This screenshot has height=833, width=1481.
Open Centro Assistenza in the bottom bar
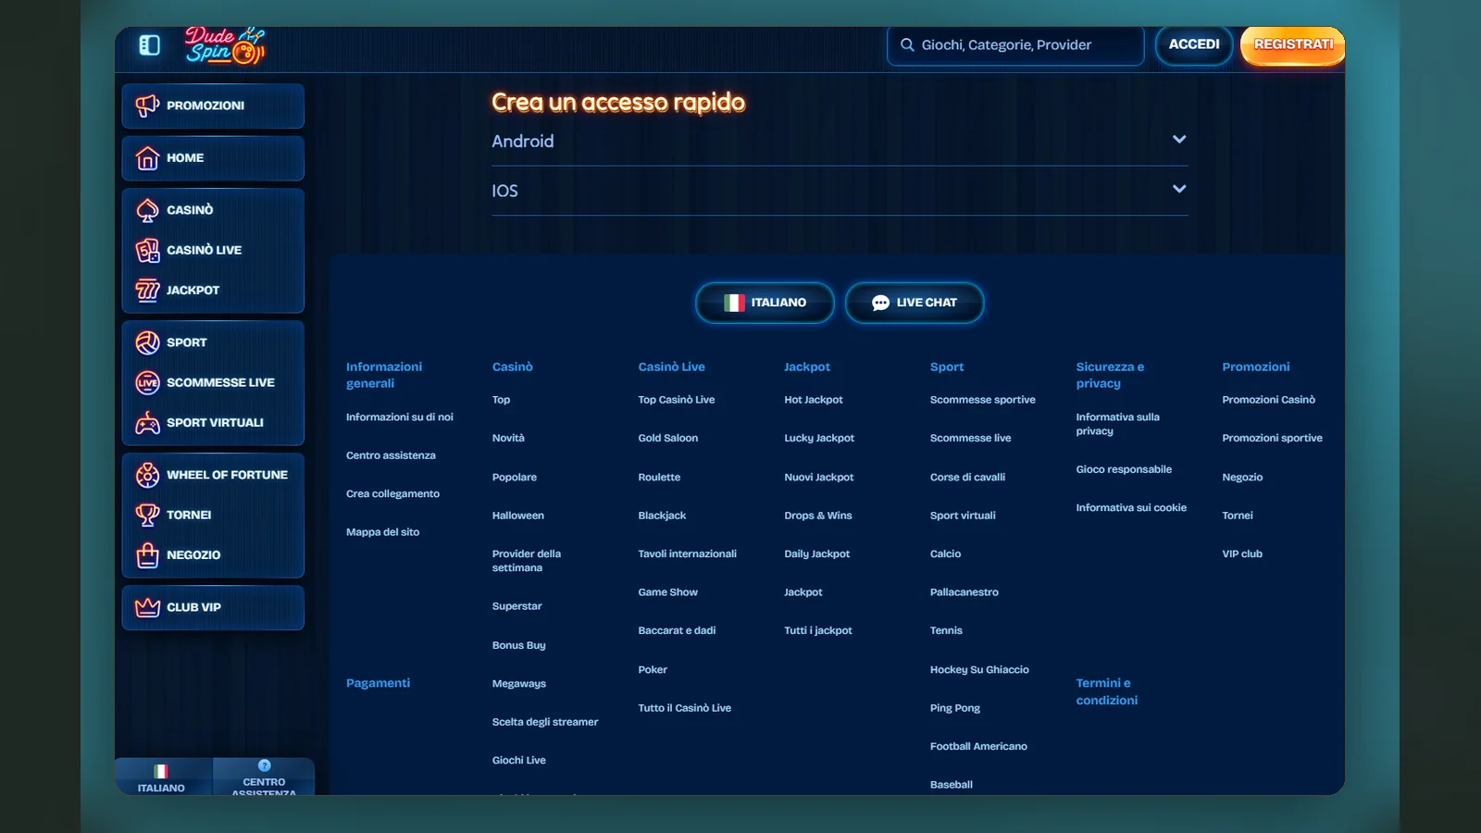pyautogui.click(x=264, y=777)
